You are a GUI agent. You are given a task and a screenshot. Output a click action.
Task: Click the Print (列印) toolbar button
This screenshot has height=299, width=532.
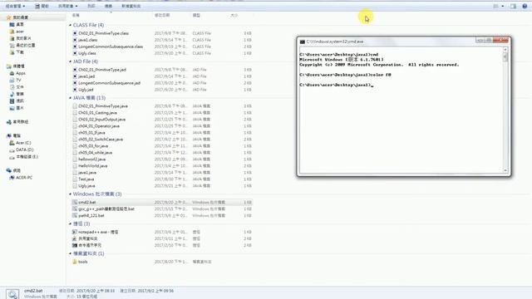tap(91, 6)
